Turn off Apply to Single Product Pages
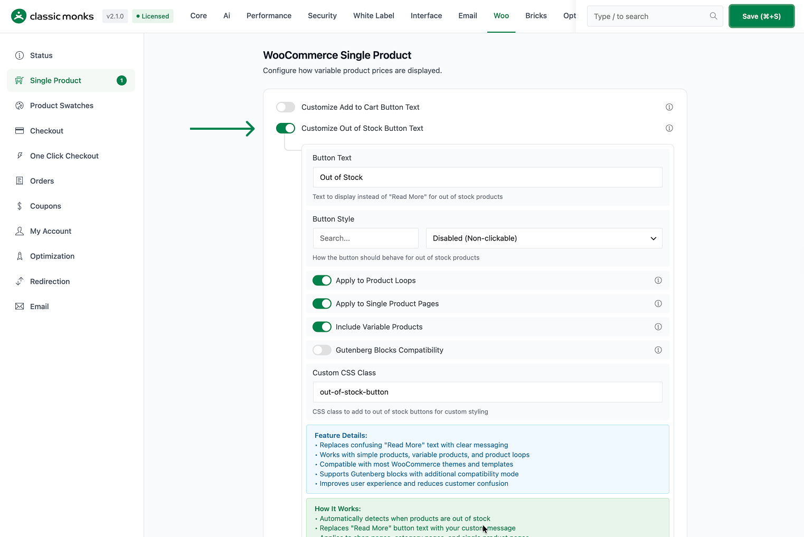This screenshot has width=804, height=537. tap(322, 304)
